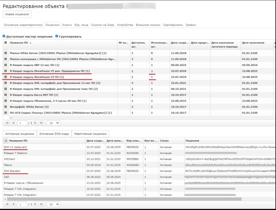The image size is (276, 210).
Task: Open the Заявки tab
Action: coord(191,25)
